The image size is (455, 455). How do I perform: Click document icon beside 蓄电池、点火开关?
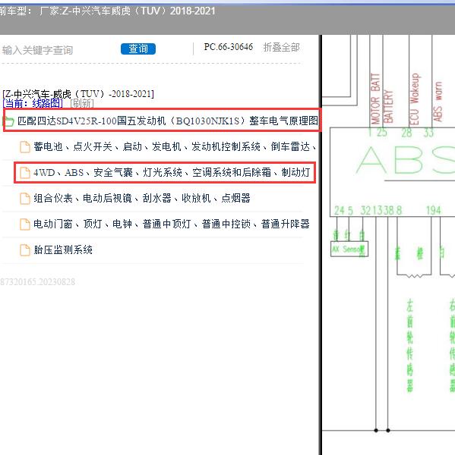pyautogui.click(x=25, y=147)
